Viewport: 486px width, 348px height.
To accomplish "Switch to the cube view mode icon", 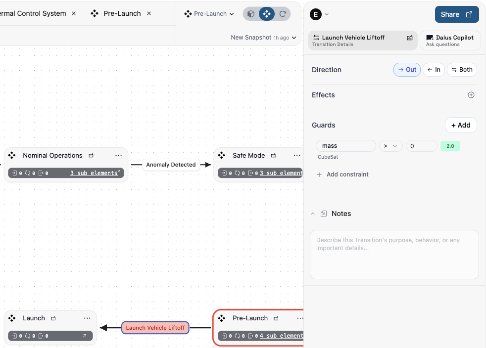I will 251,14.
